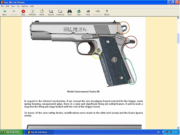Click the Stop toolbar button
The height and width of the screenshot is (135, 180).
point(23,12)
